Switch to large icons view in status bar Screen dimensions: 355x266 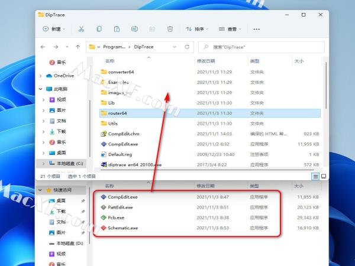tap(324, 176)
